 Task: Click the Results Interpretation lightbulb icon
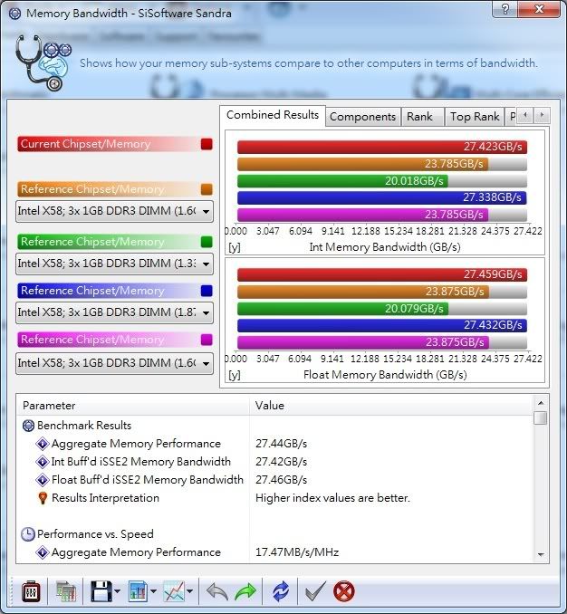point(43,498)
